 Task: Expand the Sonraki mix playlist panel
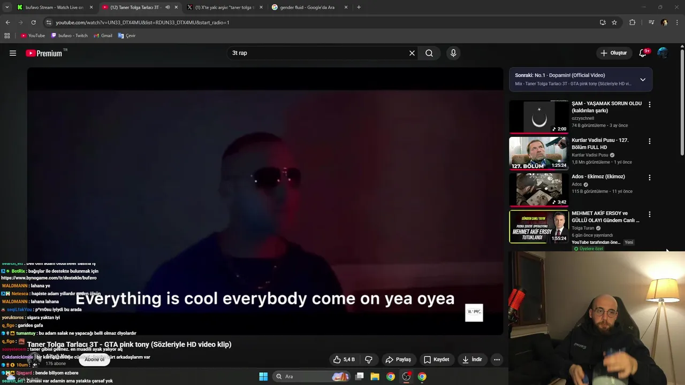[x=643, y=80]
